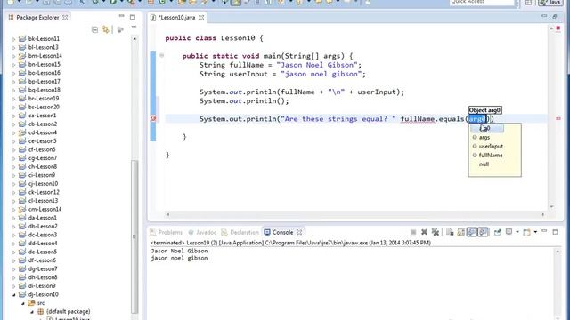Switch to the Declaration tab

click(x=240, y=232)
